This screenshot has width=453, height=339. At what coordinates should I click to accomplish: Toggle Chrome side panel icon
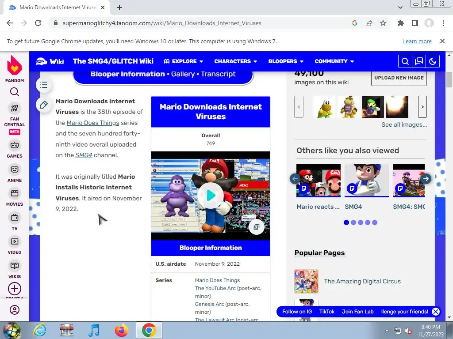(415, 23)
